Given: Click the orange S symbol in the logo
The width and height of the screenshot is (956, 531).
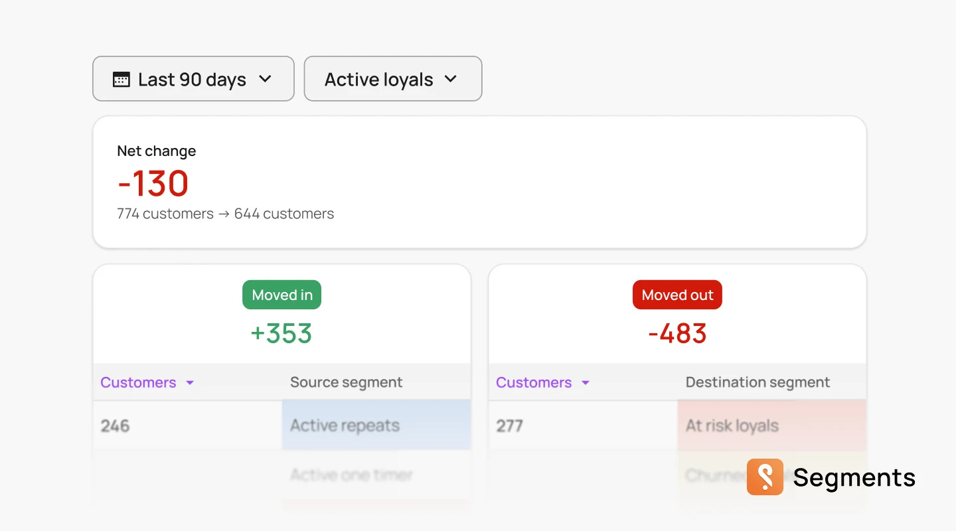Looking at the screenshot, I should coord(765,477).
